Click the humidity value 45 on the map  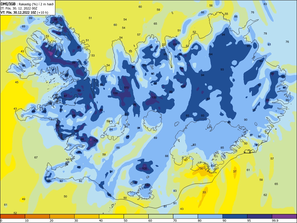coord(17,82)
